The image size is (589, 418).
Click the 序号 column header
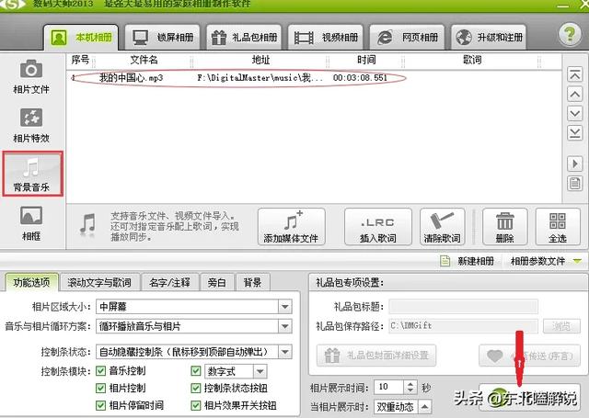(80, 60)
